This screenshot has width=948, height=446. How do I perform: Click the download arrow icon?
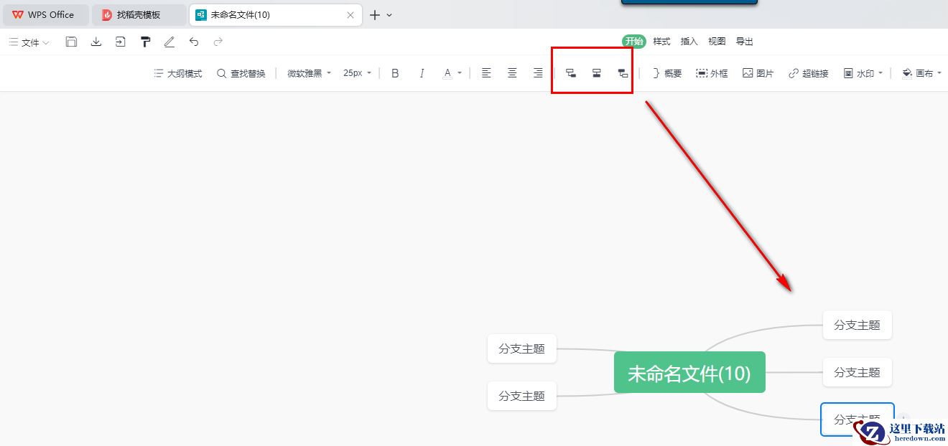coord(96,42)
